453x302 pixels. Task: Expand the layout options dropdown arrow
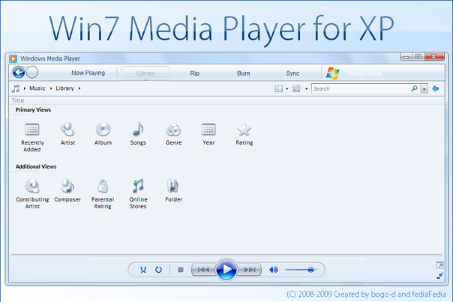pos(287,89)
